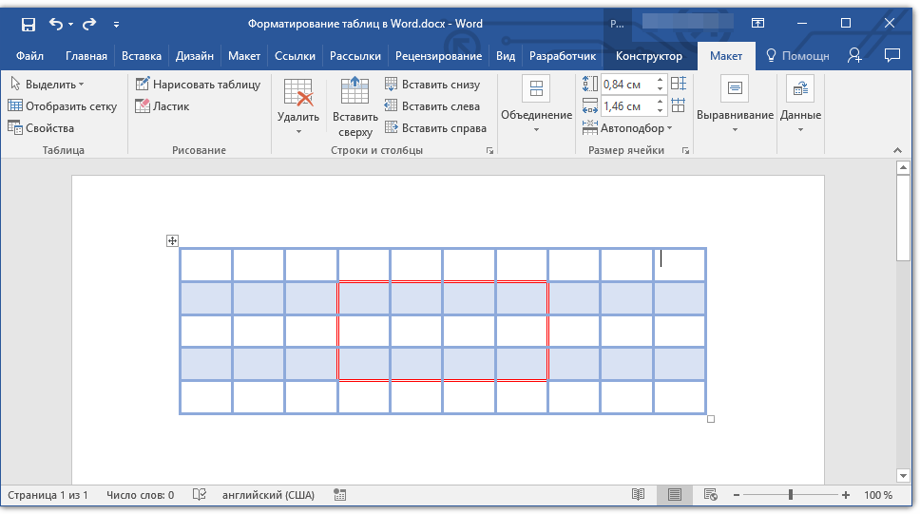Open the proofing check icon
920x514 pixels.
point(200,495)
